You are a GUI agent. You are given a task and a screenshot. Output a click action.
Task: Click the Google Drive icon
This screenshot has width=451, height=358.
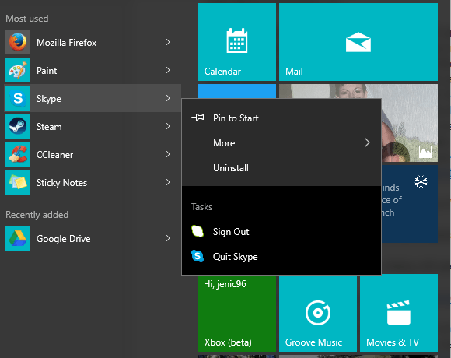tap(18, 238)
